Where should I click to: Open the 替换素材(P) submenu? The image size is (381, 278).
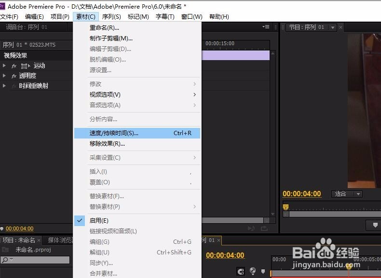pos(137,207)
